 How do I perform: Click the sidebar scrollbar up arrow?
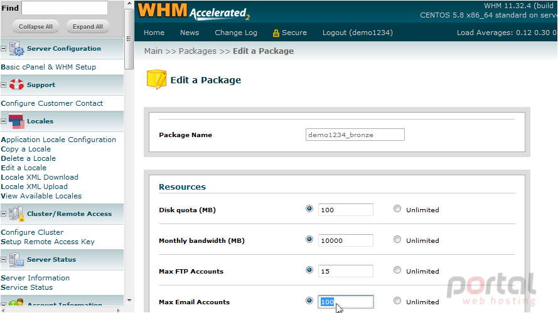point(129,4)
